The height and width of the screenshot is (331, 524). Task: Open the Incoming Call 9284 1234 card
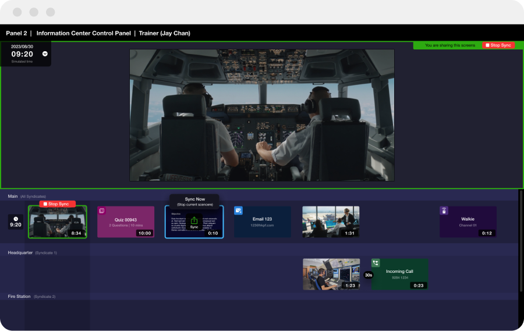click(x=400, y=274)
